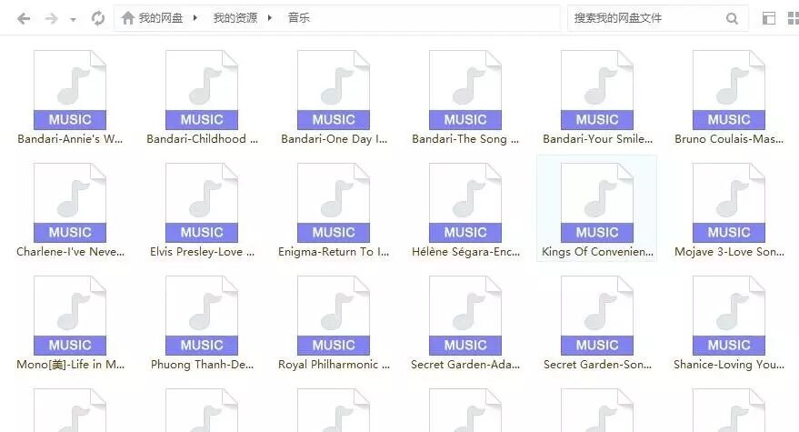Expand arrow after 我的网盘 breadcrumb

[x=195, y=18]
